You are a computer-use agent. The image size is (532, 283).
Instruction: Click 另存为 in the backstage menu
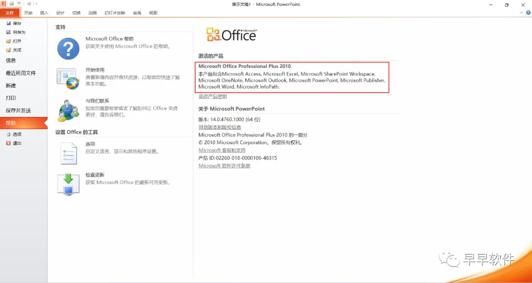[16, 32]
